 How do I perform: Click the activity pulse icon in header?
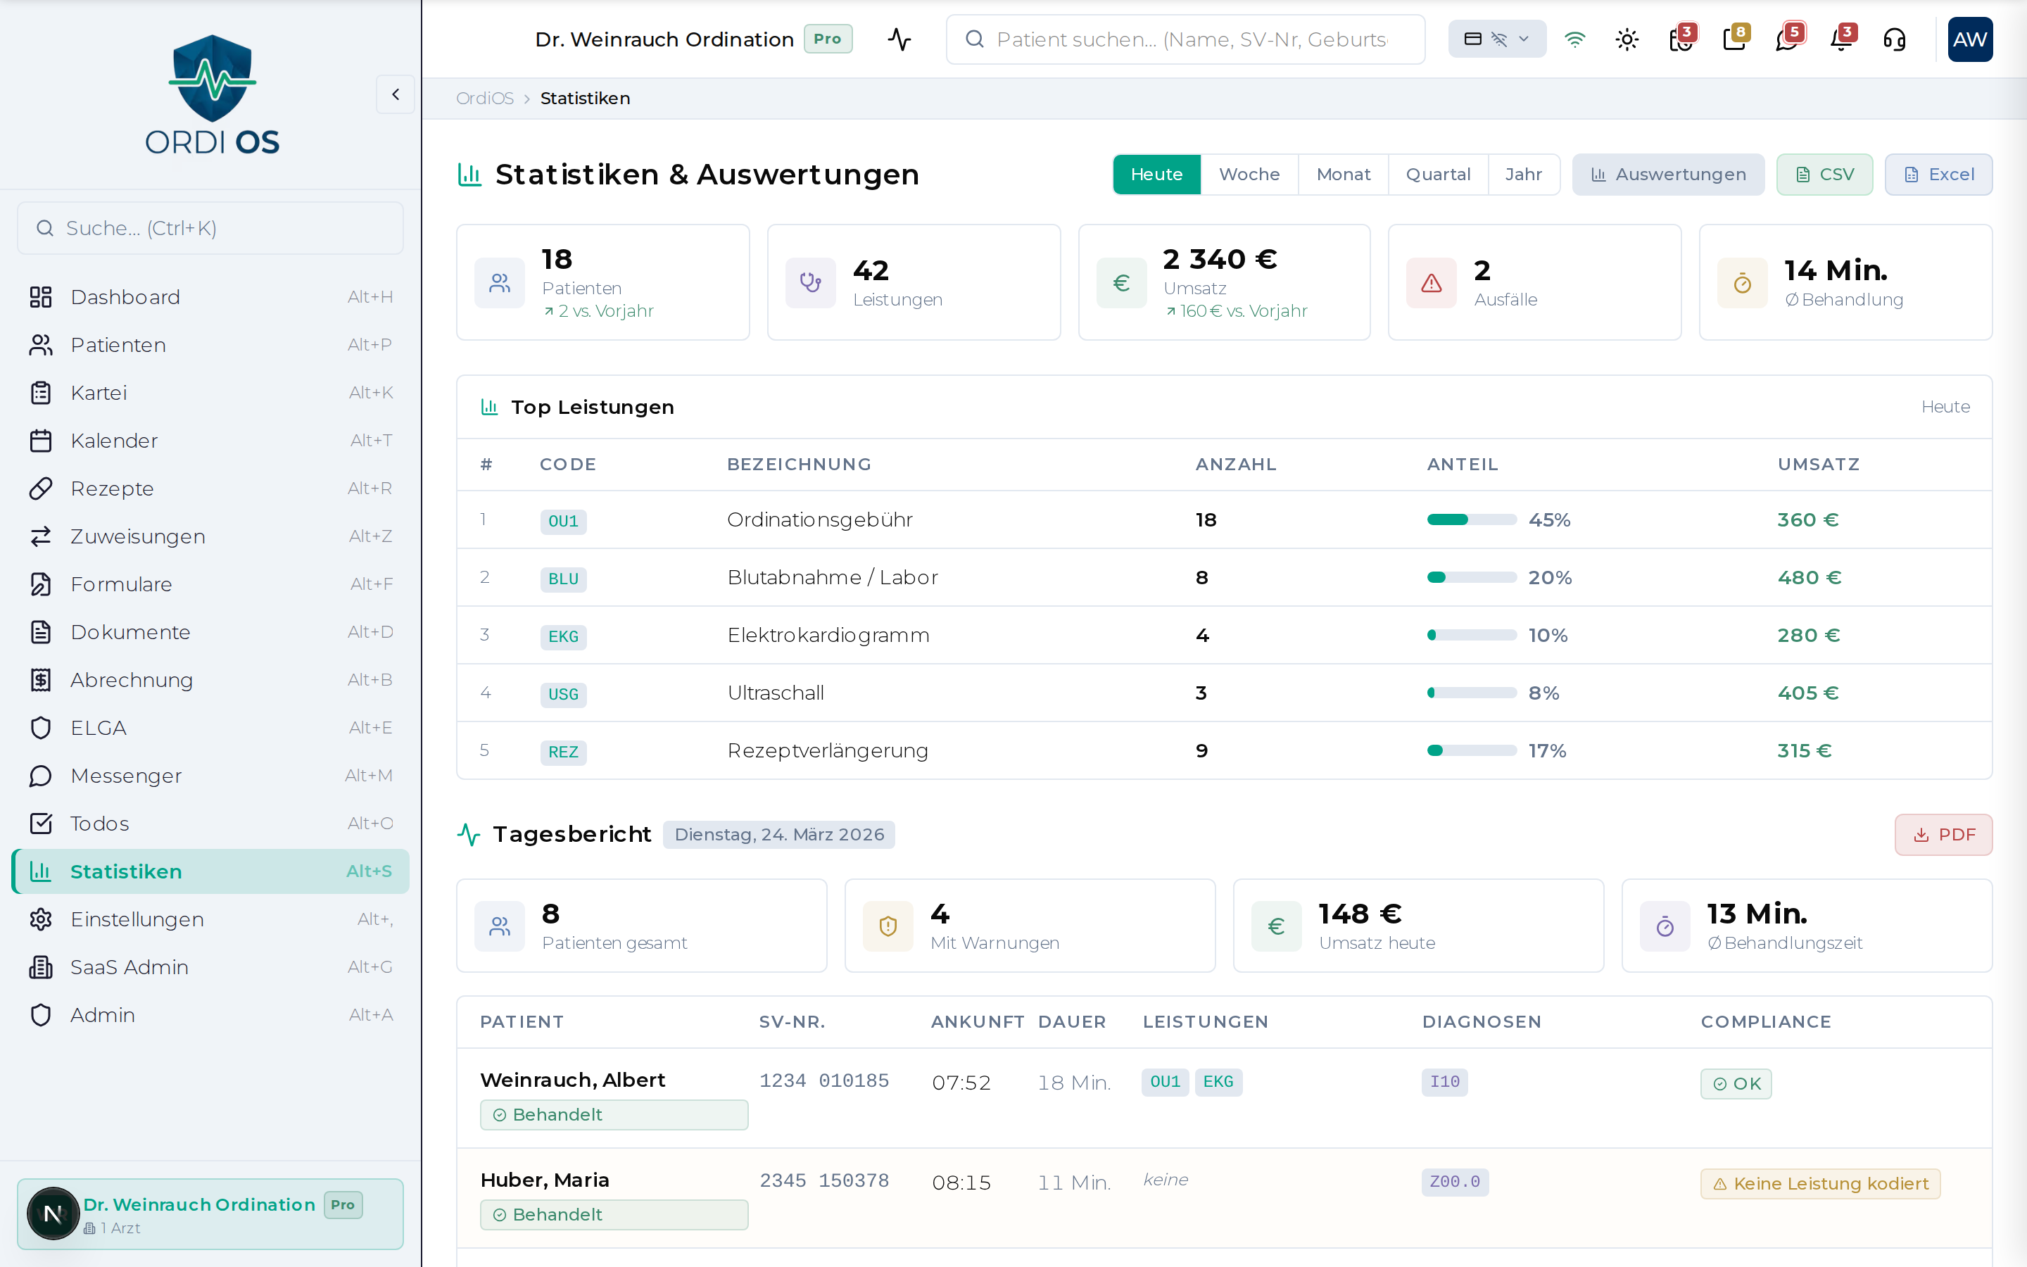pyautogui.click(x=899, y=39)
